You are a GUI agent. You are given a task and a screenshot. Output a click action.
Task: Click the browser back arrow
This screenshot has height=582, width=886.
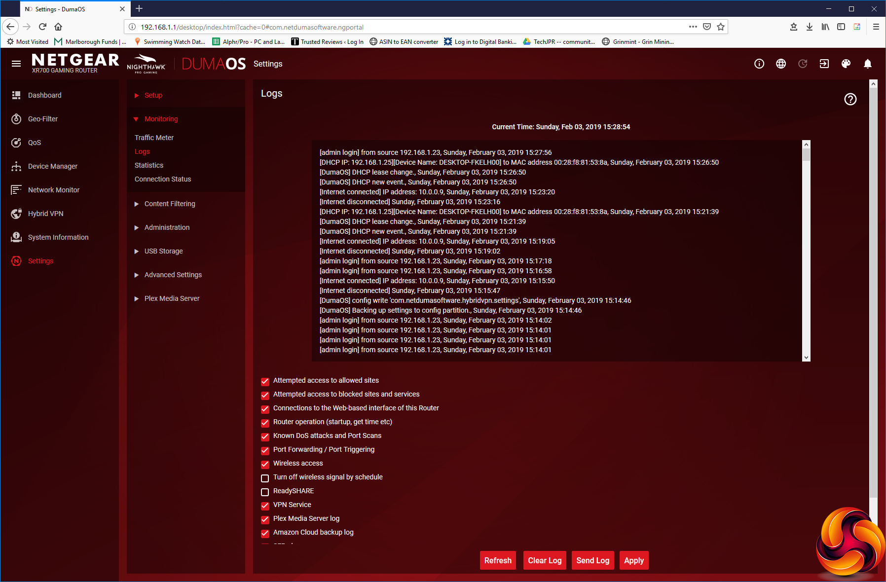[10, 27]
